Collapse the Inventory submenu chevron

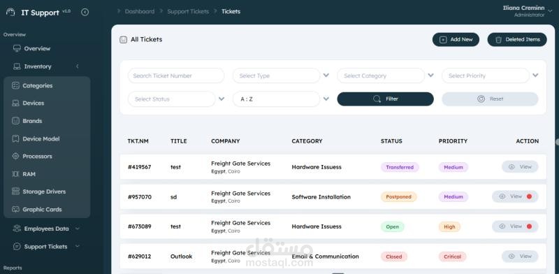click(x=78, y=66)
